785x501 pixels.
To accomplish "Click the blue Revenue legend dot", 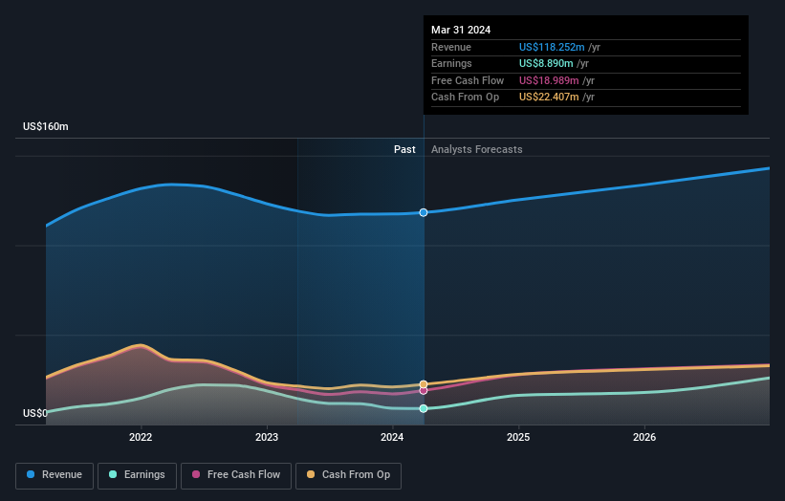I will coord(31,474).
